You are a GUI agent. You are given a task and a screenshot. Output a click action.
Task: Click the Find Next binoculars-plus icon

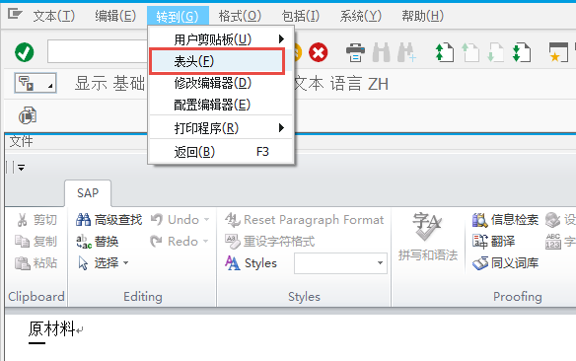click(x=406, y=52)
